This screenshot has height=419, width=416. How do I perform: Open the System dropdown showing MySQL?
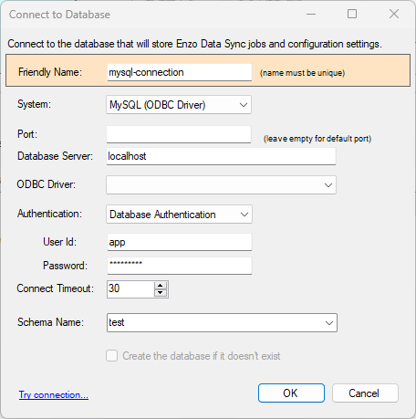point(179,105)
